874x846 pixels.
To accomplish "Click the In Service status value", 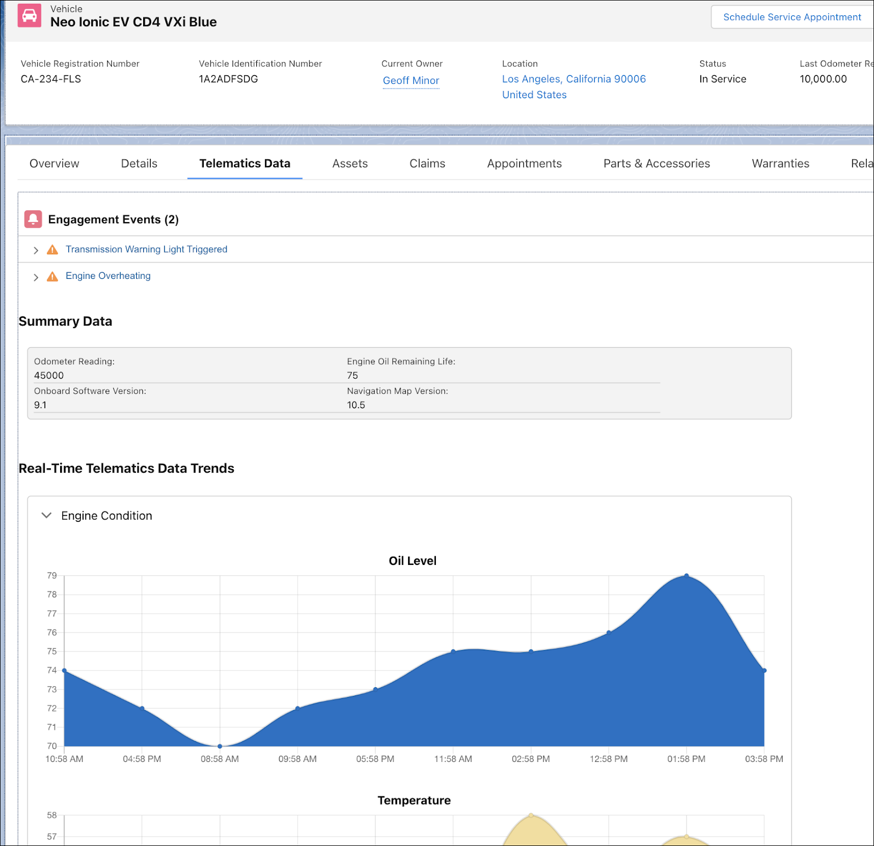I will (x=723, y=79).
